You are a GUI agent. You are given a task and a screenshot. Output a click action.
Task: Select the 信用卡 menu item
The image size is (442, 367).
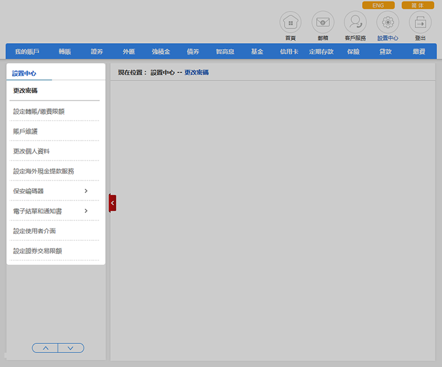point(289,51)
